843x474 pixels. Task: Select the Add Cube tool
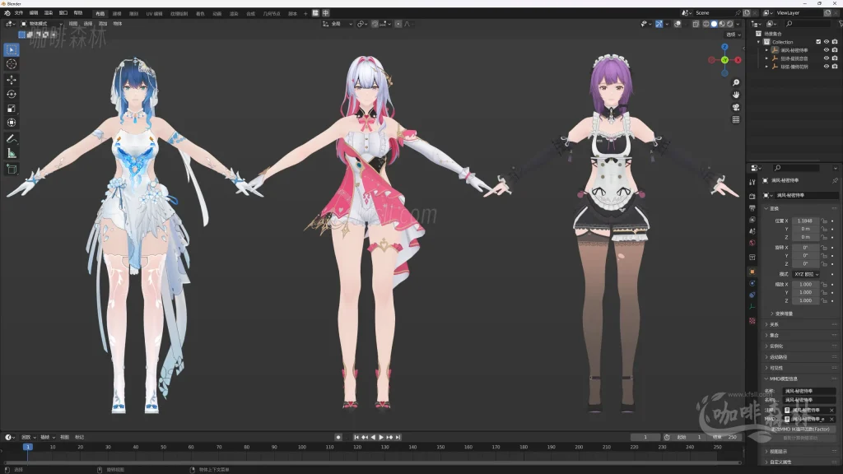[12, 170]
